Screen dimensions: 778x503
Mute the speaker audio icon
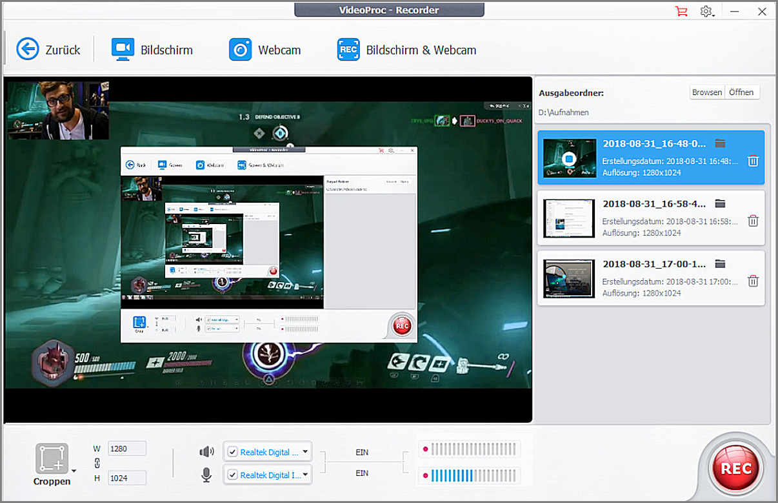(206, 452)
